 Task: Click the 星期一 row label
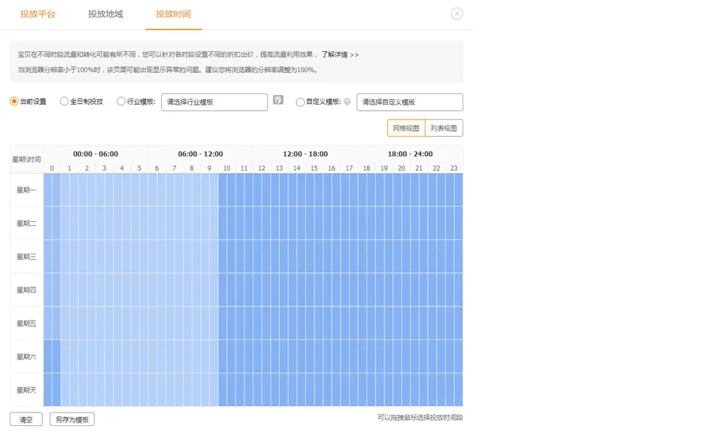[x=26, y=190]
